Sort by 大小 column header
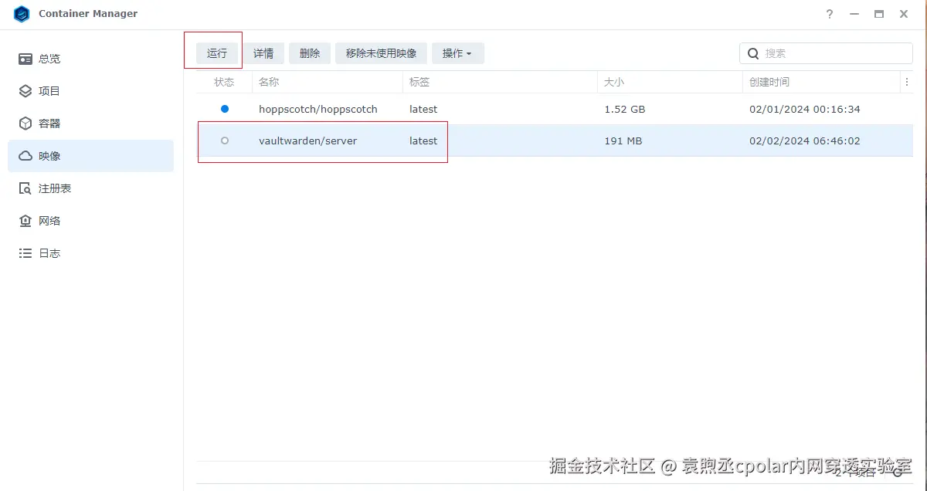927x491 pixels. [670, 82]
